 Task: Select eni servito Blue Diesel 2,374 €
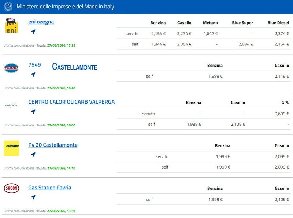tap(282, 34)
